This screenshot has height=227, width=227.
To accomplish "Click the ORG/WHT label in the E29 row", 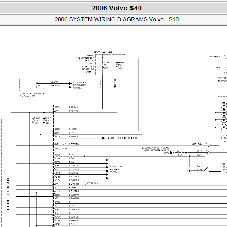I will coord(75,129).
